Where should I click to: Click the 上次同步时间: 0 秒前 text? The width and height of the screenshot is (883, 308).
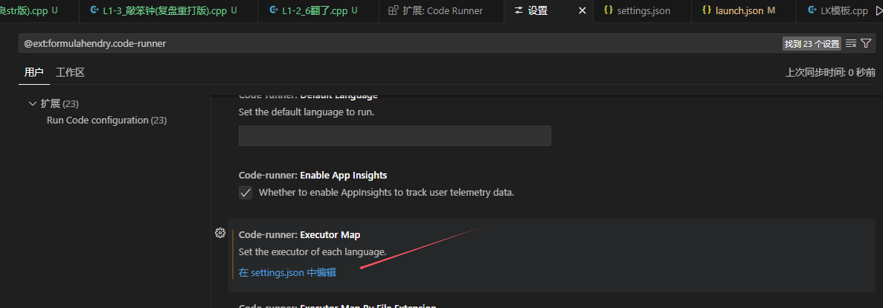(x=831, y=73)
